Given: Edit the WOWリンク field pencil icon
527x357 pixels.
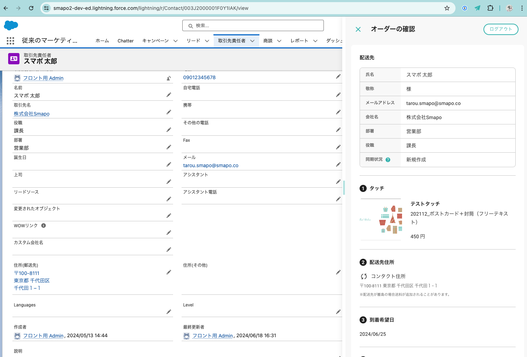Looking at the screenshot, I should [169, 233].
